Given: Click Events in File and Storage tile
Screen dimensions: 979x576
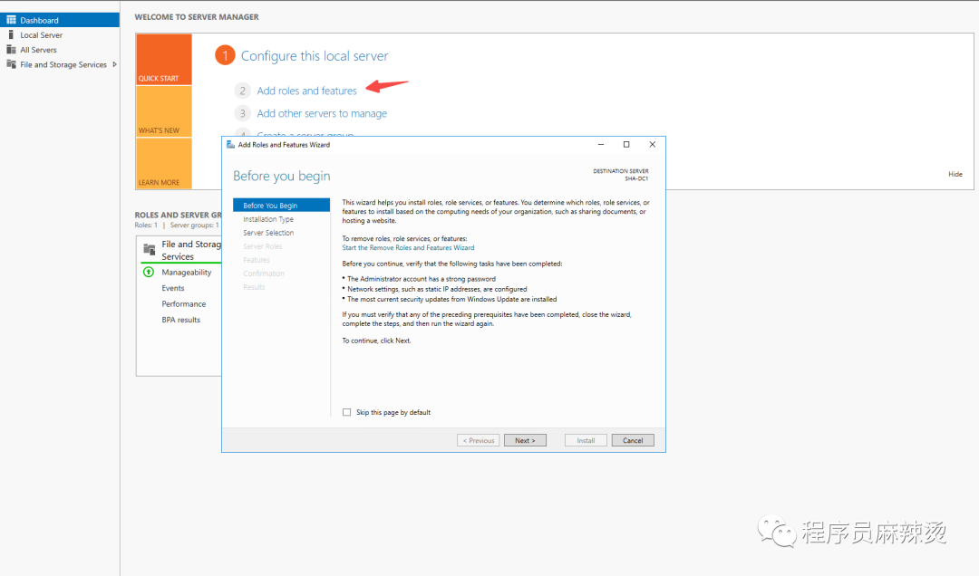Looking at the screenshot, I should click(x=173, y=288).
